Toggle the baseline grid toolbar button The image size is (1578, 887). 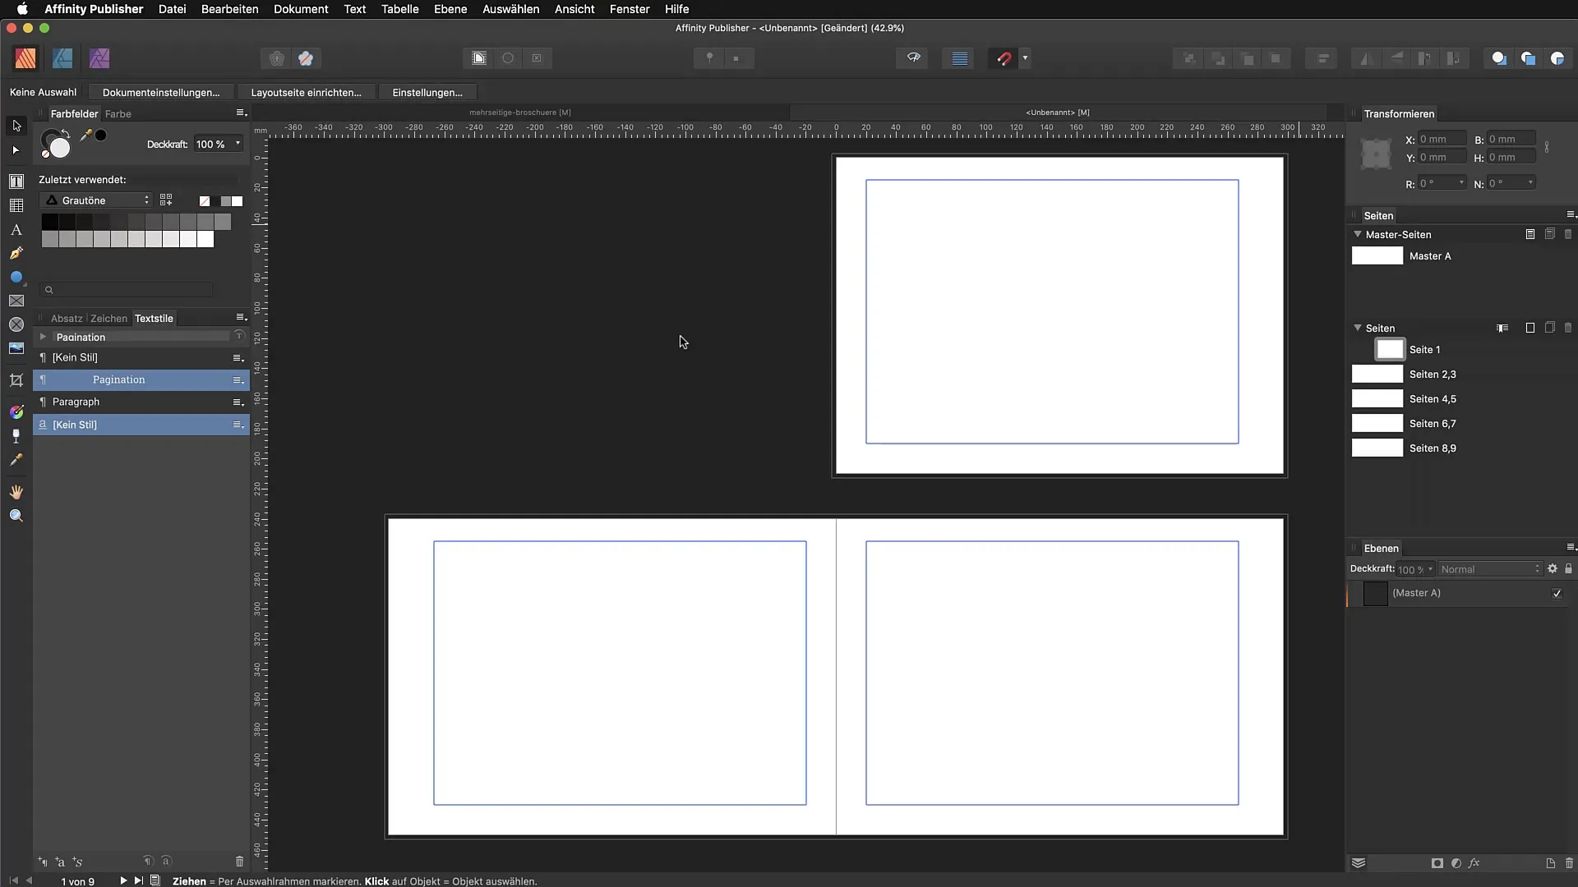click(x=959, y=58)
